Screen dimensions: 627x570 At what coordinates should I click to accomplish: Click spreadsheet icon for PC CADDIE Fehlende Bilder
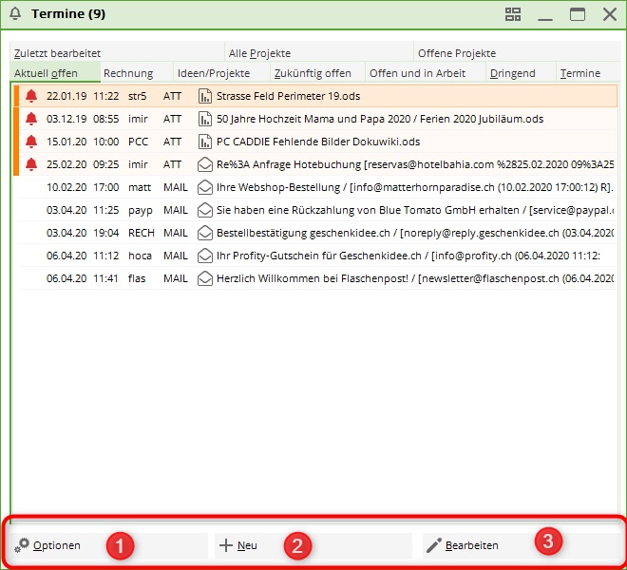(204, 142)
